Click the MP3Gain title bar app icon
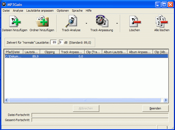The height and width of the screenshot is (130, 175). pos(4,4)
